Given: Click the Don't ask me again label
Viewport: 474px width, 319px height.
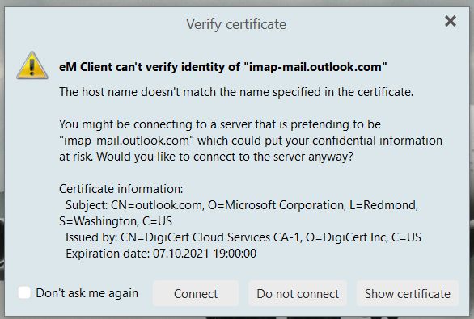Looking at the screenshot, I should pyautogui.click(x=87, y=293).
